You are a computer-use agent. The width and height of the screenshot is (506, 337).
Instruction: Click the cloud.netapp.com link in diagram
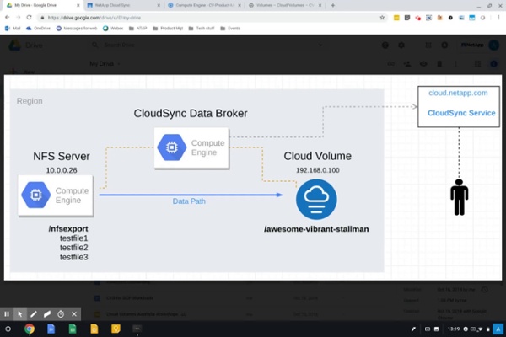(x=458, y=93)
